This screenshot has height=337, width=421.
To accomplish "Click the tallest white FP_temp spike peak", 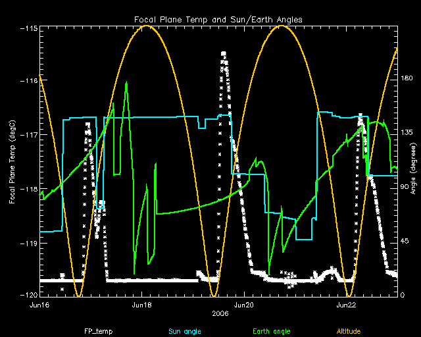I will coord(224,52).
